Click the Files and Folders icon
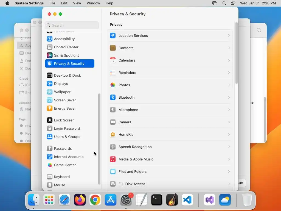 click(113, 171)
